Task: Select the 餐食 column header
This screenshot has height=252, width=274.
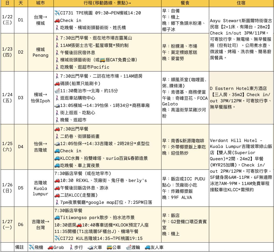Action: pyautogui.click(x=185, y=3)
